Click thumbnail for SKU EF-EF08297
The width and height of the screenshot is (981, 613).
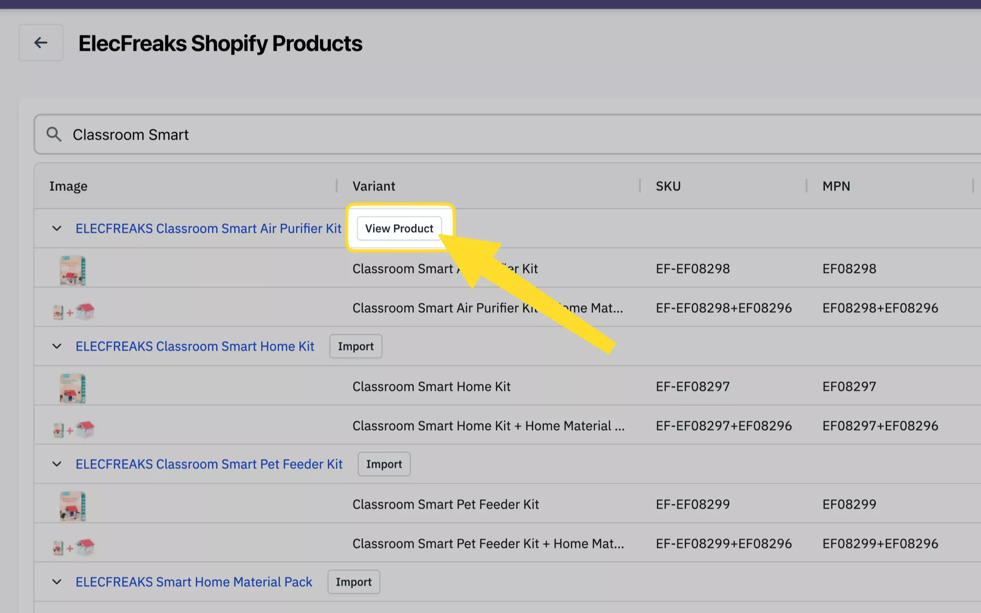point(73,388)
